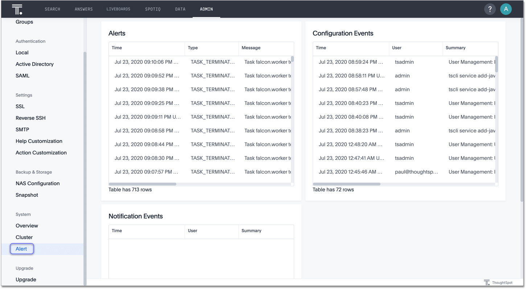Open the LIVEBOARDS tab
This screenshot has height=289, width=526.
(118, 9)
